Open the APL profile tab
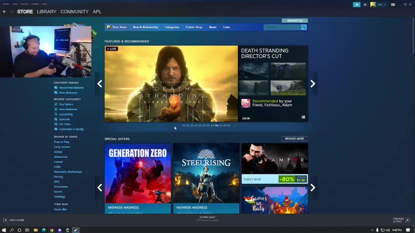The image size is (415, 233). point(97,12)
